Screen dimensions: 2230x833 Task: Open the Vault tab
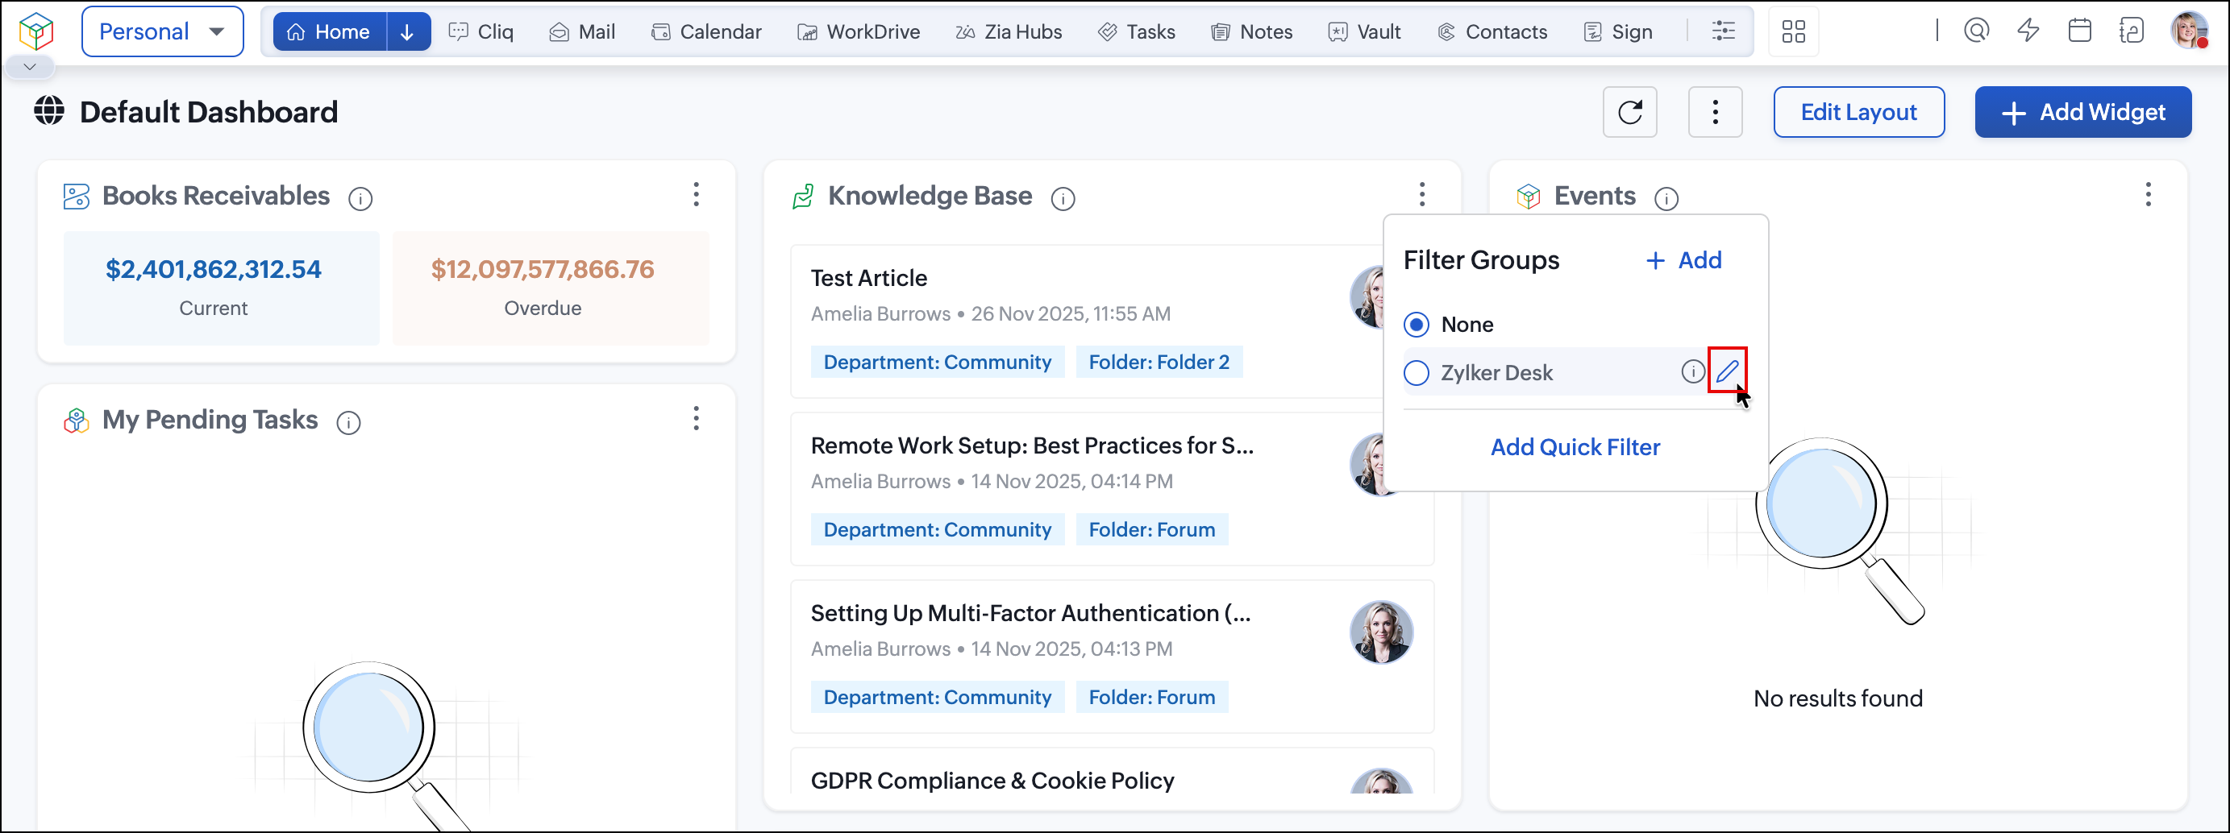click(x=1364, y=32)
